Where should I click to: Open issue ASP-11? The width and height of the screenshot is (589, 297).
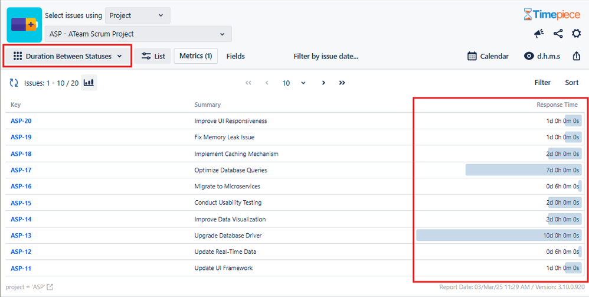point(21,269)
